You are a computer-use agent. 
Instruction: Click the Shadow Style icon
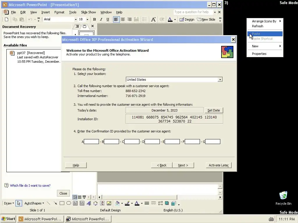tap(167, 203)
